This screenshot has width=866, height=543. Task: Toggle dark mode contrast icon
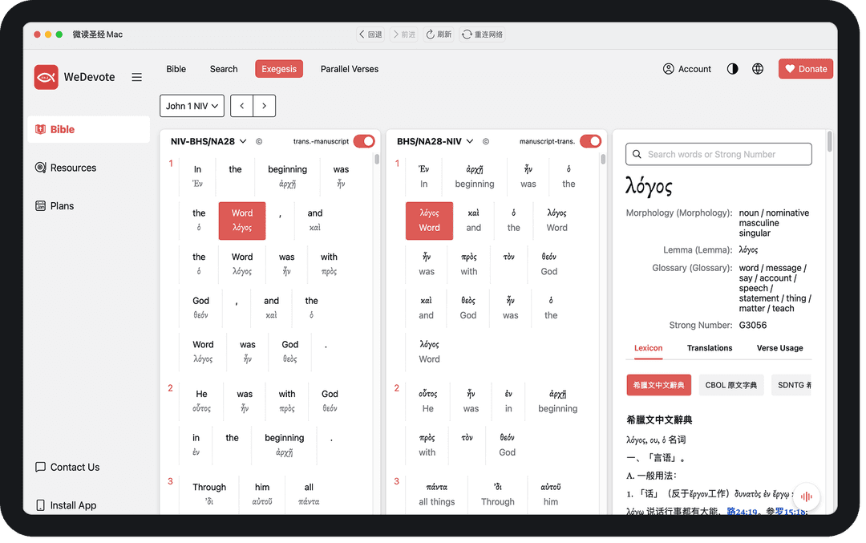click(x=732, y=69)
